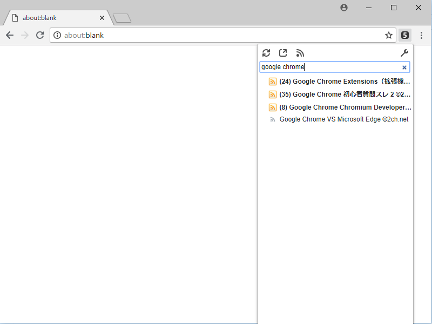View site information icon in address bar

57,35
